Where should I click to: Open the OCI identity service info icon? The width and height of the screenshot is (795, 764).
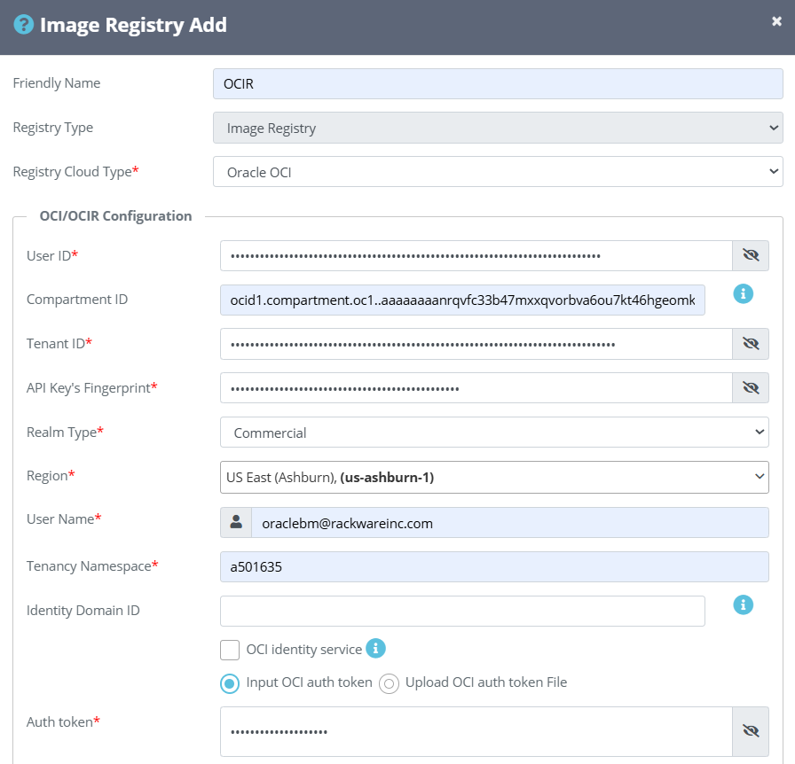point(375,648)
